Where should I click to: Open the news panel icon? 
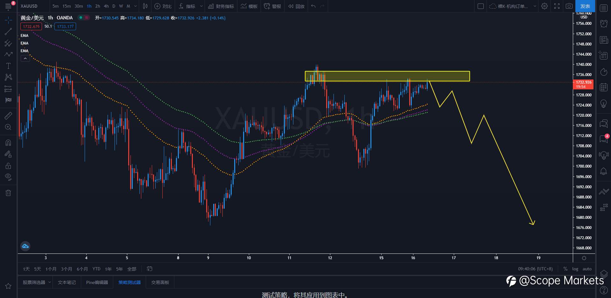pyautogui.click(x=604, y=40)
